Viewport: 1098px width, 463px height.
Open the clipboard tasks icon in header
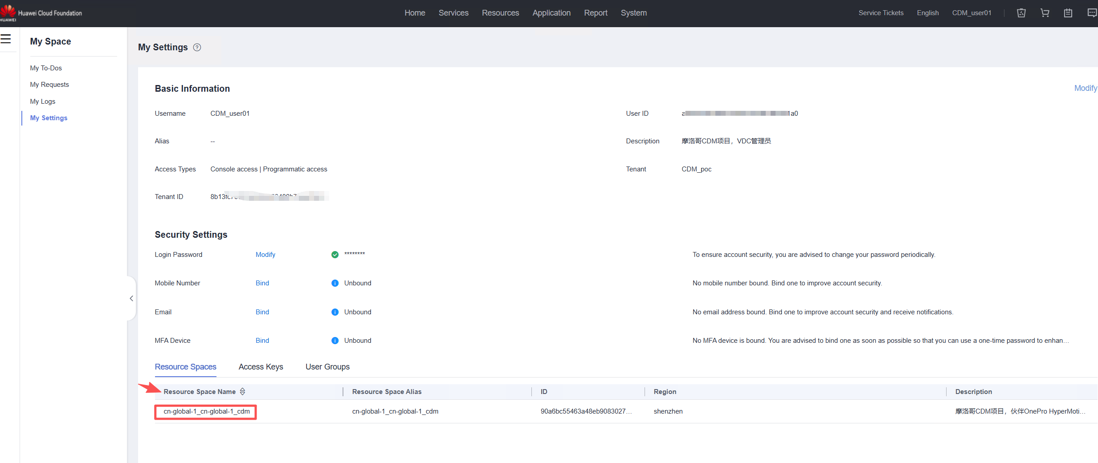pyautogui.click(x=1068, y=13)
